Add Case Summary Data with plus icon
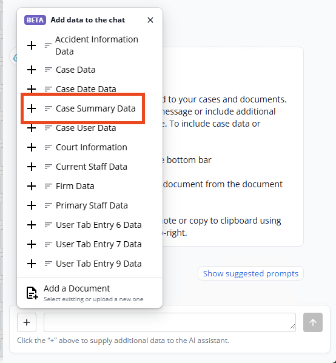Viewport: 336px width, 363px height. [32, 108]
